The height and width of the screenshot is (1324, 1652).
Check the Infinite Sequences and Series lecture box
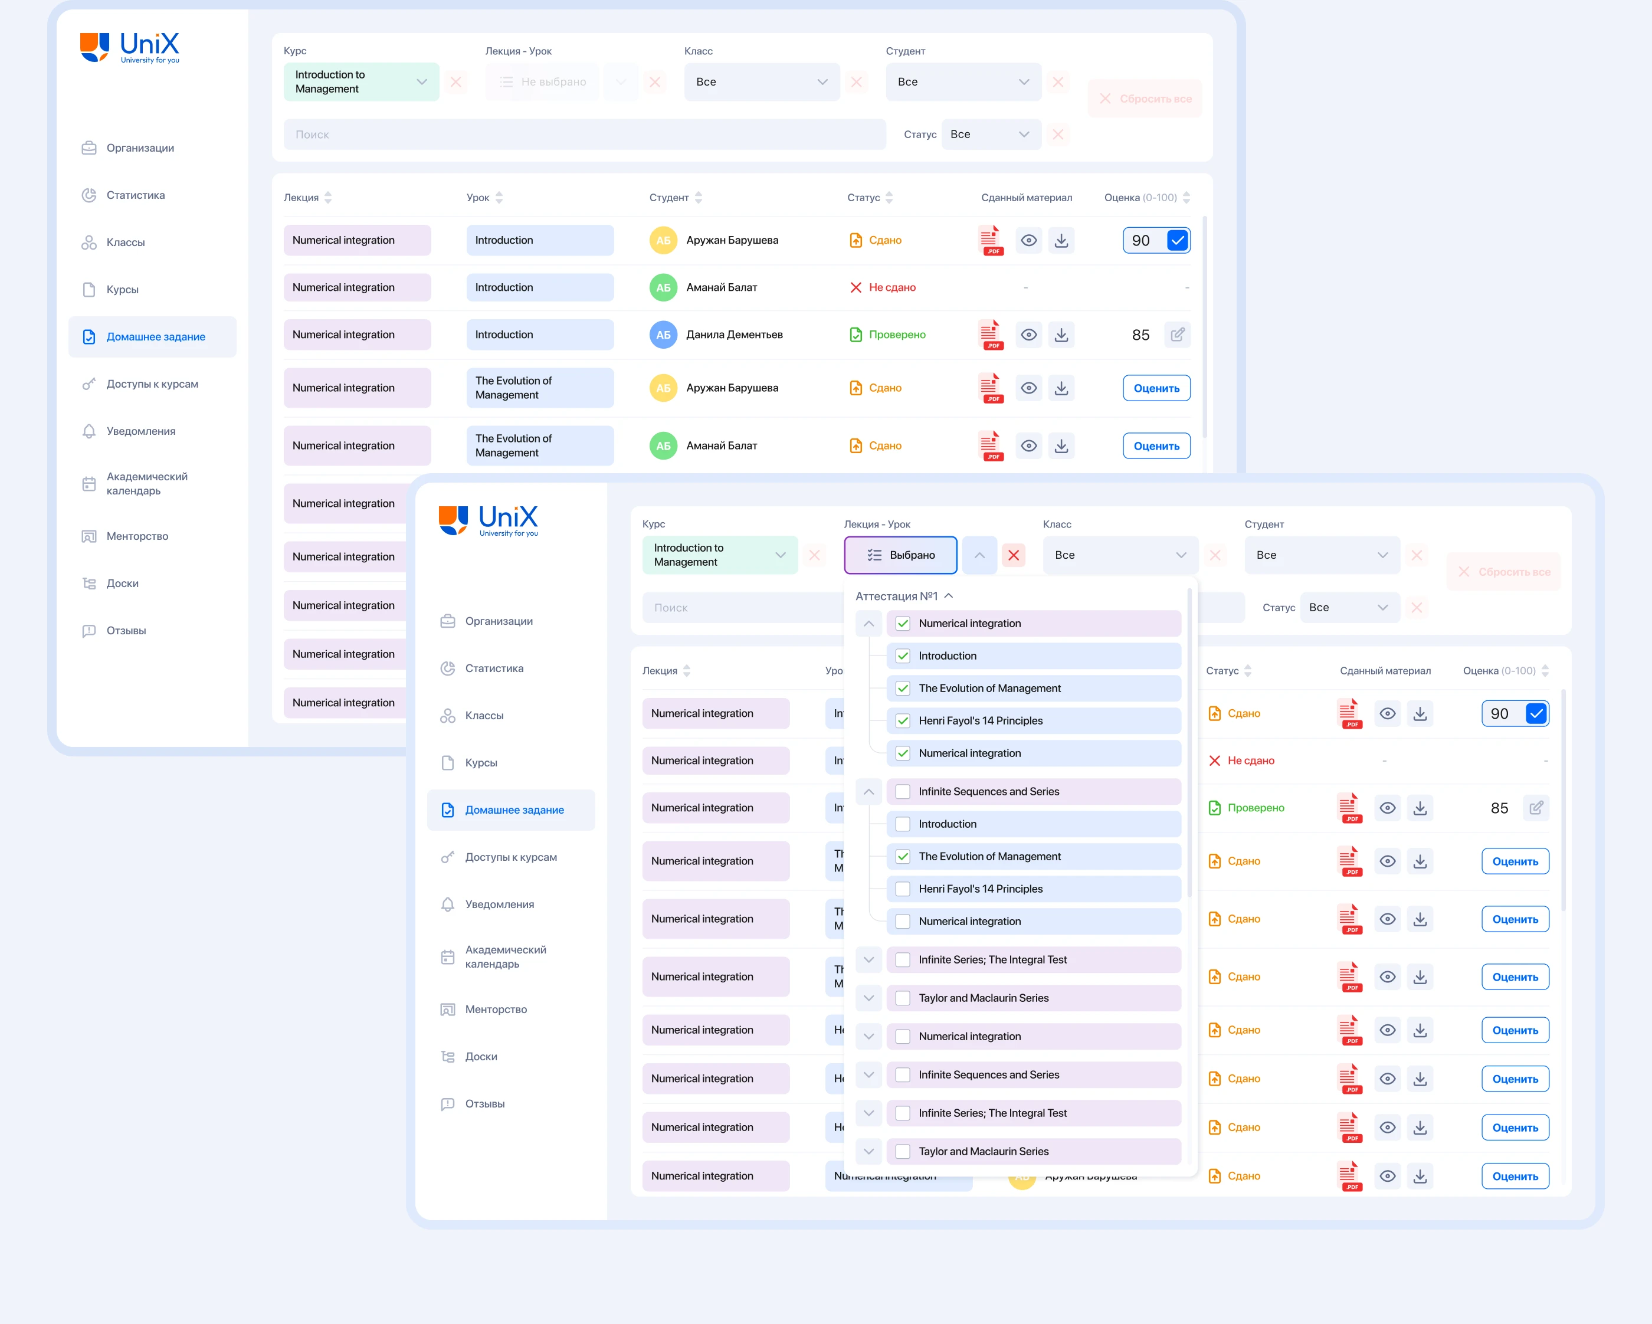click(903, 791)
